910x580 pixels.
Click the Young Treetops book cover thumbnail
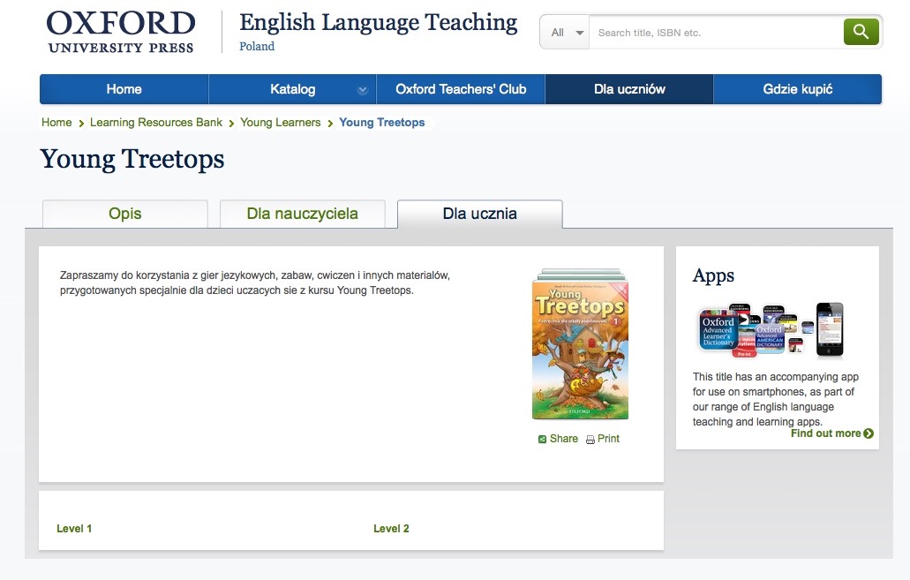580,347
